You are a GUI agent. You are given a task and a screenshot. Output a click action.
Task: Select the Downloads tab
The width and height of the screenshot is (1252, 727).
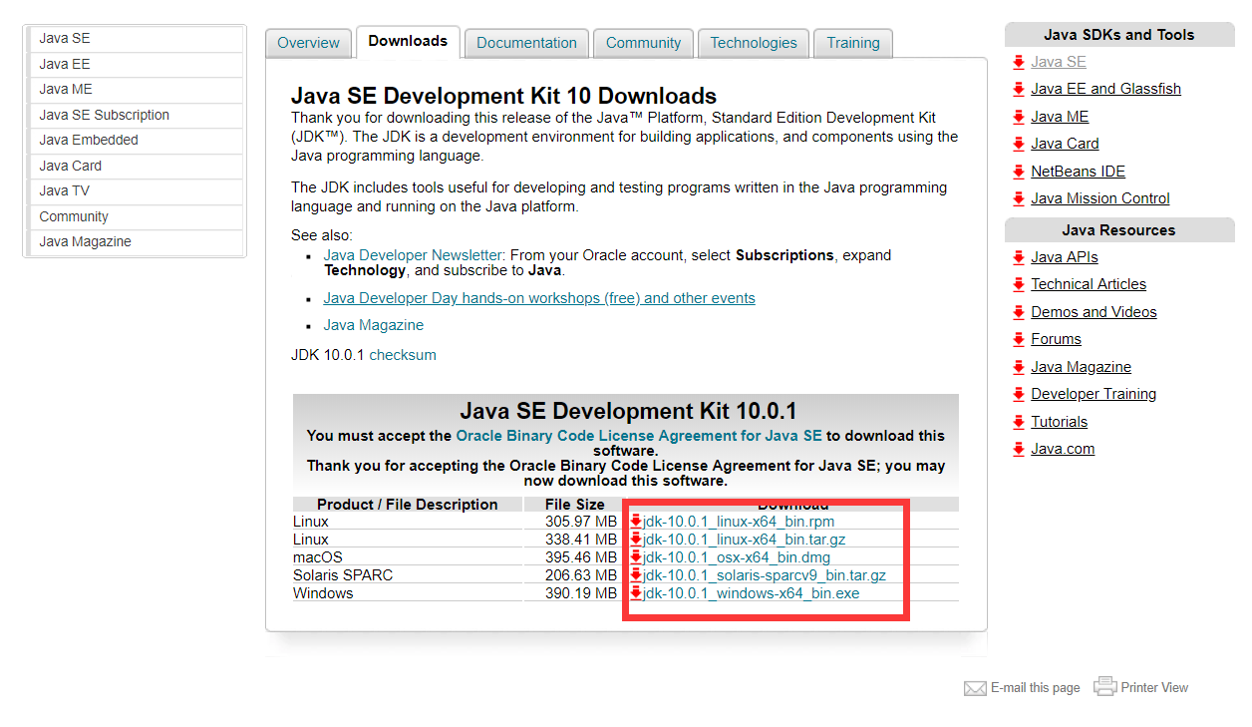(408, 42)
